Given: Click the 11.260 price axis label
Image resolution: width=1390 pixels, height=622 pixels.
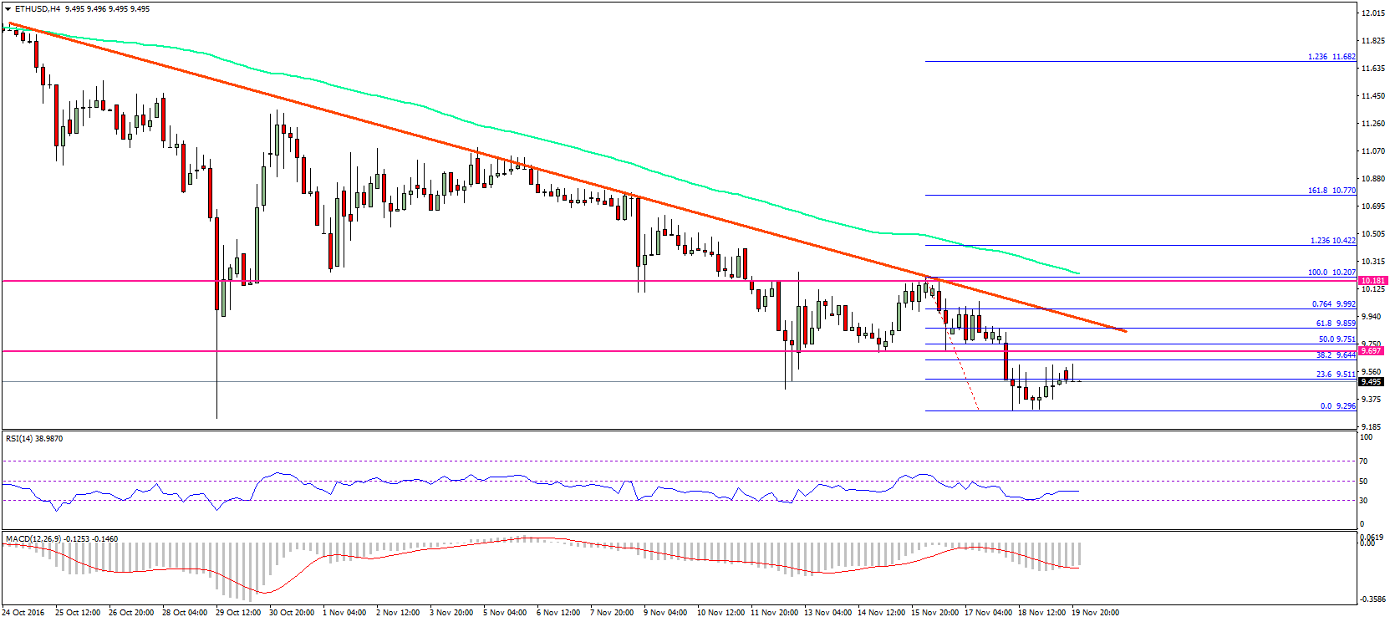Looking at the screenshot, I should [x=1373, y=124].
